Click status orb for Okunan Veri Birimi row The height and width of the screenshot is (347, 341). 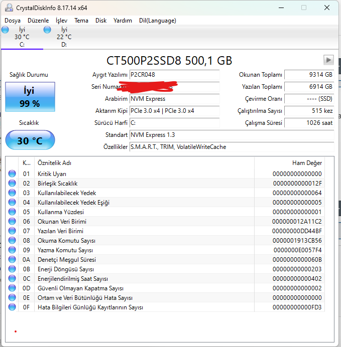(12, 221)
